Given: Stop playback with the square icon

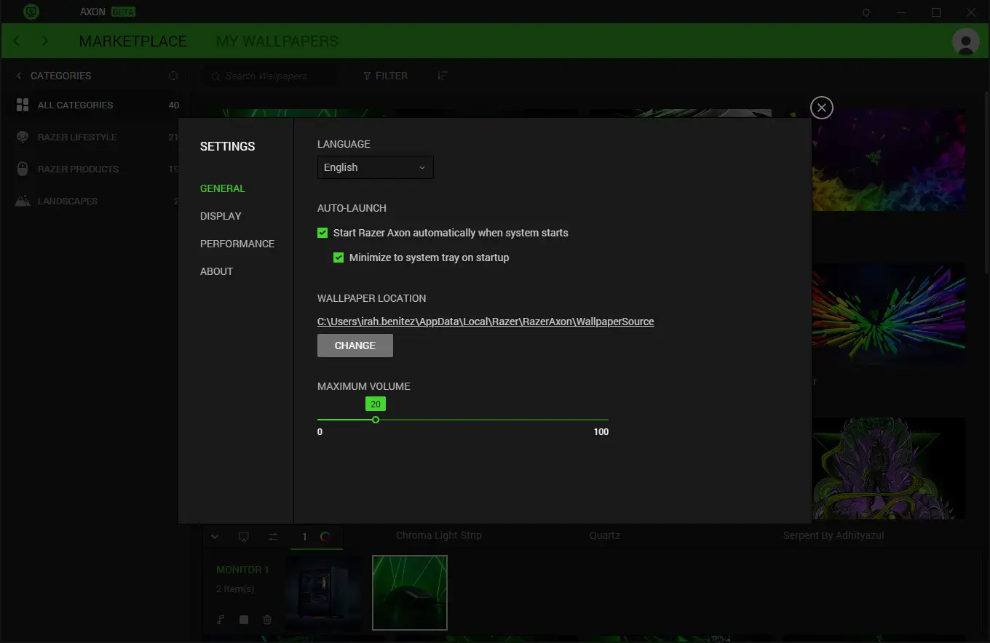Looking at the screenshot, I should [x=244, y=620].
